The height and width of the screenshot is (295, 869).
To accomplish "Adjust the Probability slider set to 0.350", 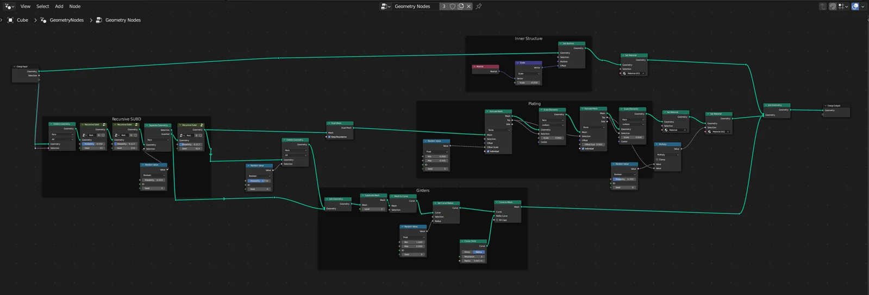I will tap(624, 179).
